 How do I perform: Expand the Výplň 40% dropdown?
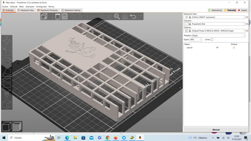pyautogui.click(x=195, y=39)
